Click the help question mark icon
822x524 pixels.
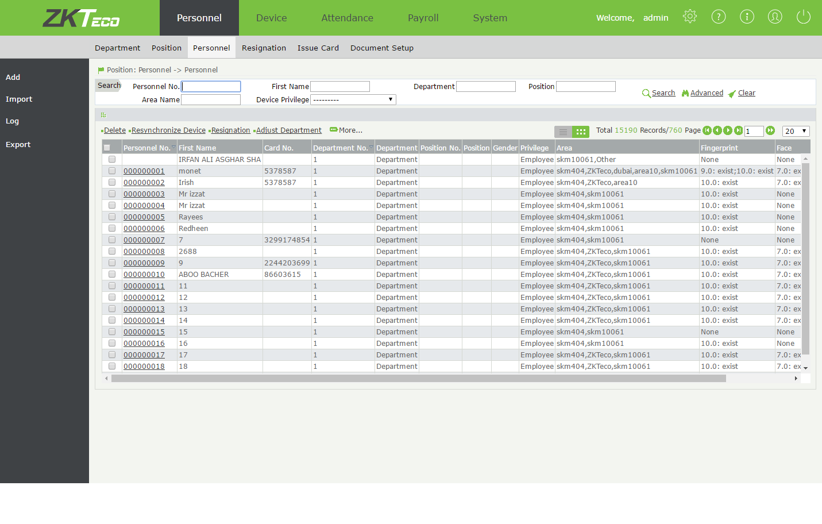coord(718,17)
